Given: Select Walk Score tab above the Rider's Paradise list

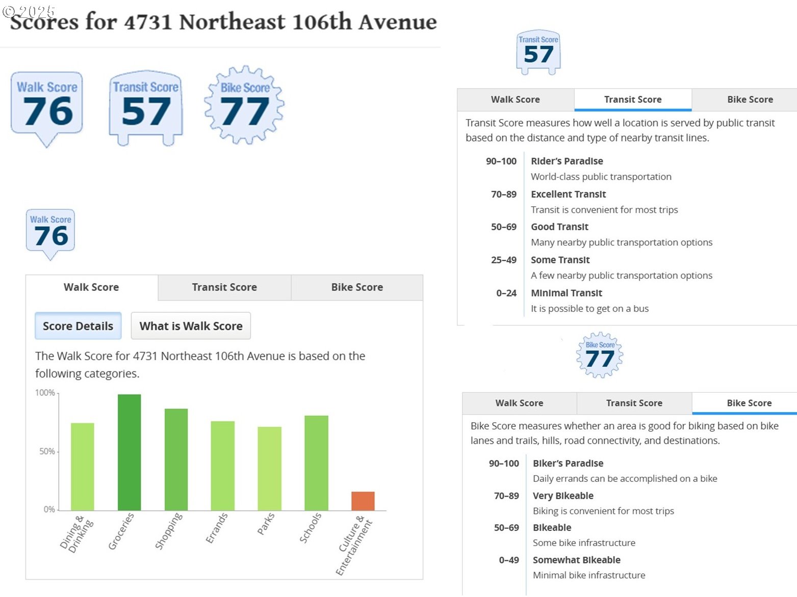Looking at the screenshot, I should (x=515, y=100).
